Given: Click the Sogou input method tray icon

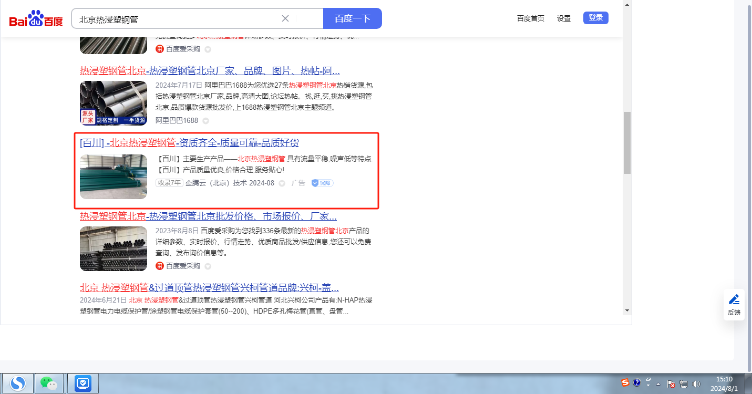Looking at the screenshot, I should click(x=625, y=383).
